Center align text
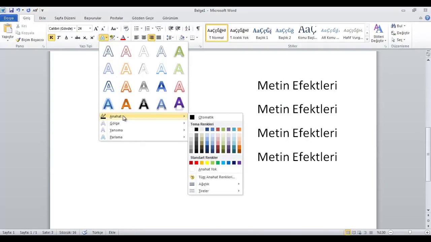 click(x=144, y=38)
